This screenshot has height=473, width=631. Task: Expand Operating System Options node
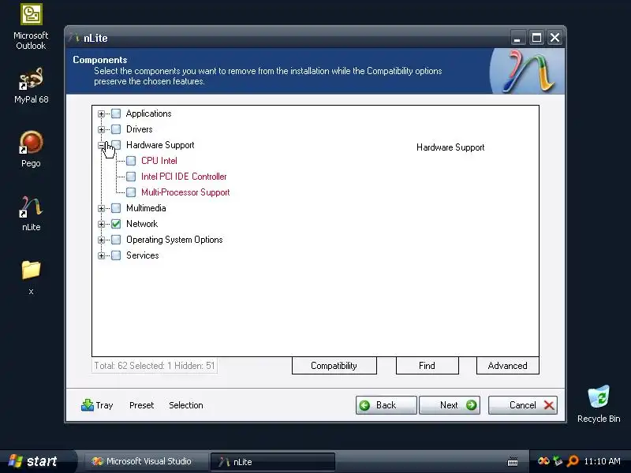tap(102, 240)
